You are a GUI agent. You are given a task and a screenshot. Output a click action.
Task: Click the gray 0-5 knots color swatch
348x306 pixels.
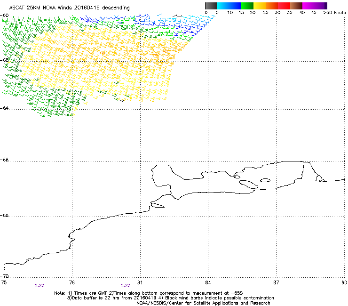(211, 6)
